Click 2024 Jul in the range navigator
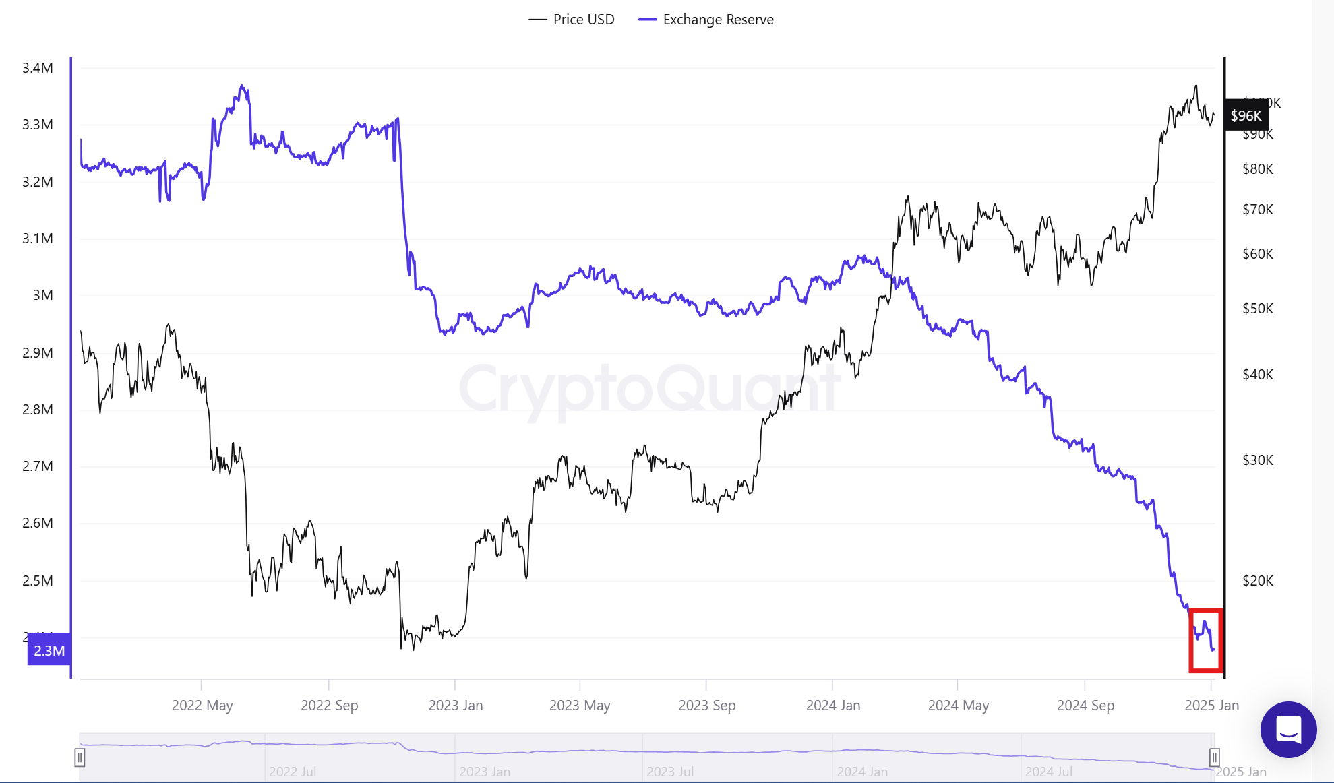Viewport: 1334px width, 783px height. (x=1048, y=772)
